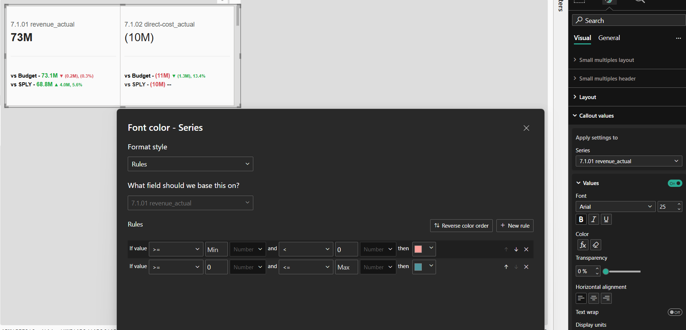The width and height of the screenshot is (686, 330).
Task: Click the Max value input field
Action: pyautogui.click(x=346, y=267)
